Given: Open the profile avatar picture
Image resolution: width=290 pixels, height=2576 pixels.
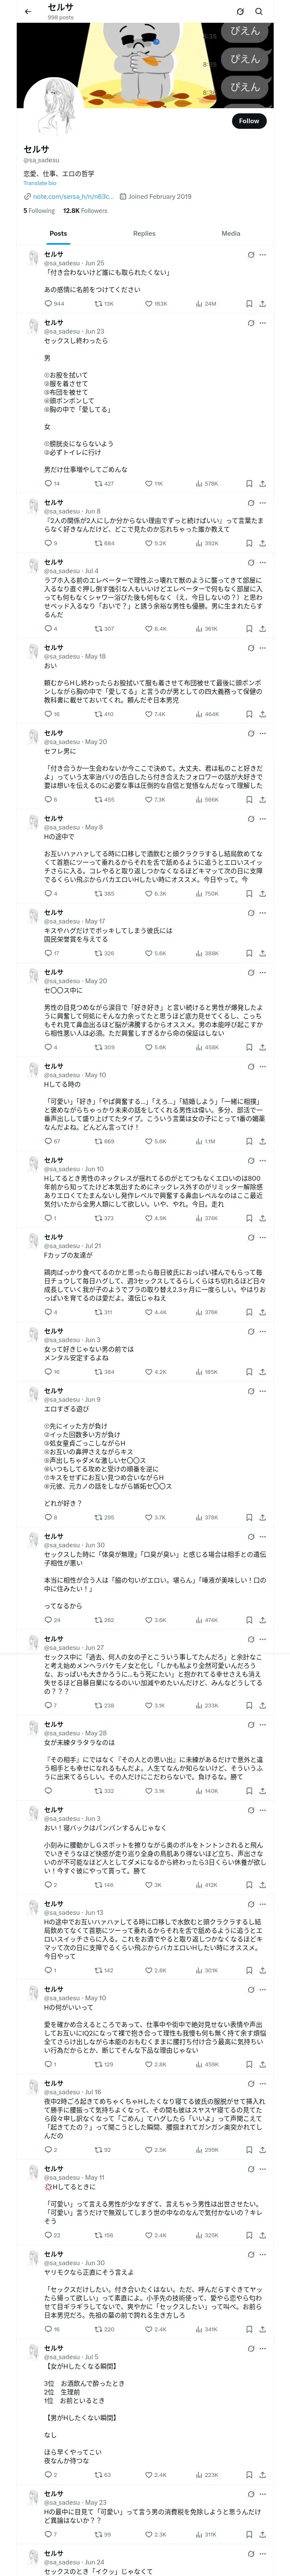Looking at the screenshot, I should coord(49,107).
